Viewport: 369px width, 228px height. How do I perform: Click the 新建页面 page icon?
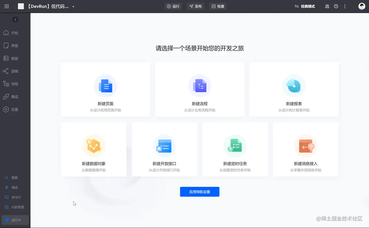tap(106, 86)
